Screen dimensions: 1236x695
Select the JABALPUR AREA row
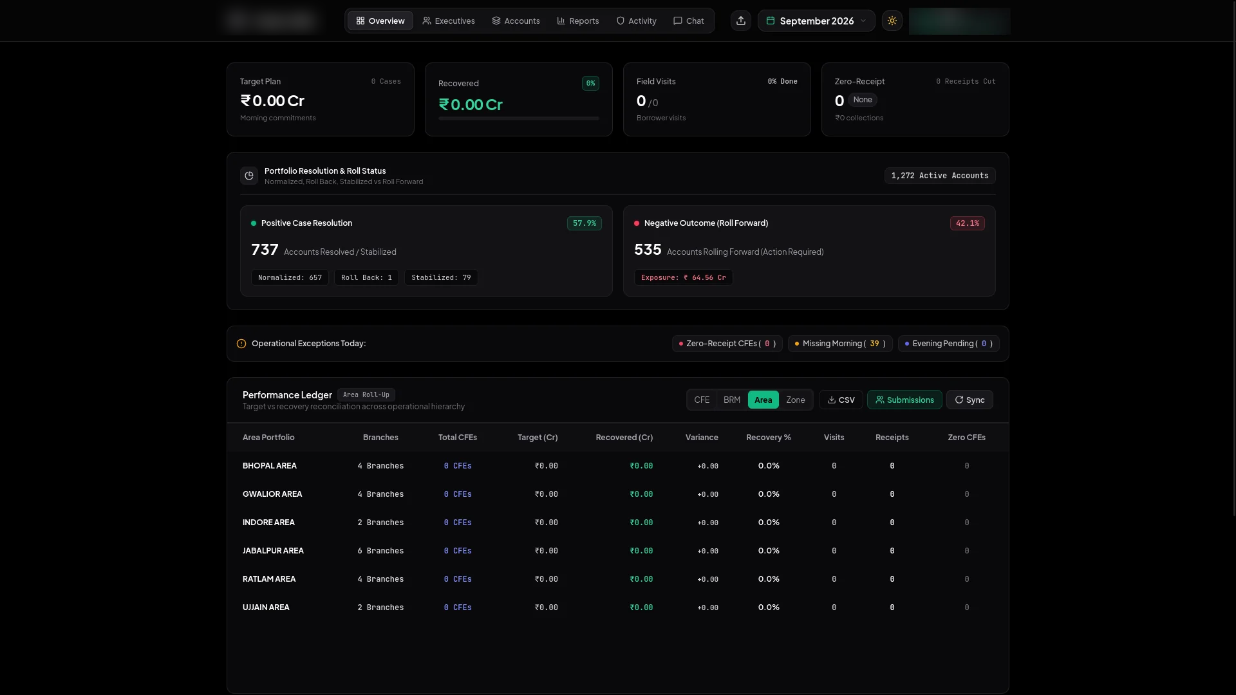(x=618, y=551)
